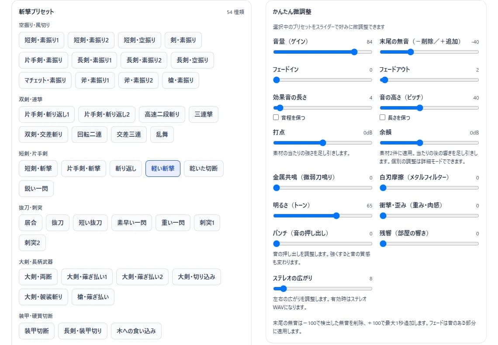Select the 片手剣・斬り返し1 preset
Image resolution: width=498 pixels, height=345 pixels.
pyautogui.click(x=47, y=114)
